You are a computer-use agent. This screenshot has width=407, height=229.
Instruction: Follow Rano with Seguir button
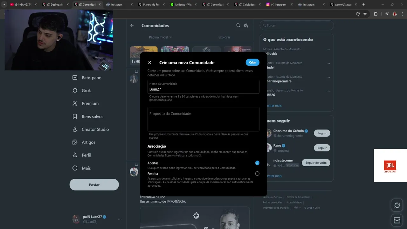point(322,148)
